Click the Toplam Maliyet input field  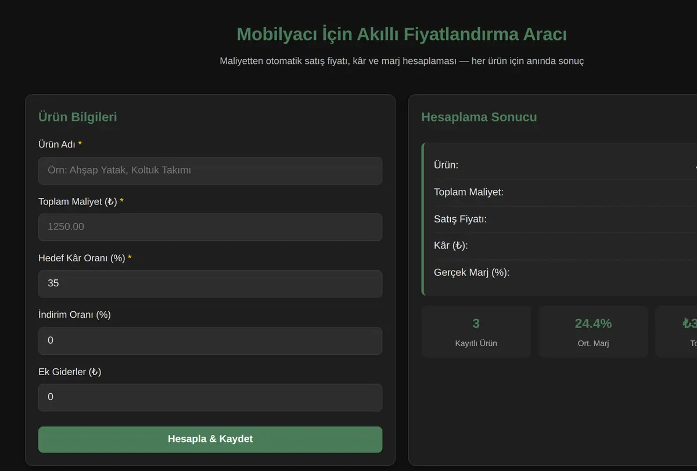click(x=210, y=227)
